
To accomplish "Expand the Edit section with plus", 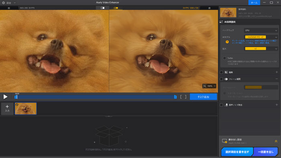I will point(277,72).
